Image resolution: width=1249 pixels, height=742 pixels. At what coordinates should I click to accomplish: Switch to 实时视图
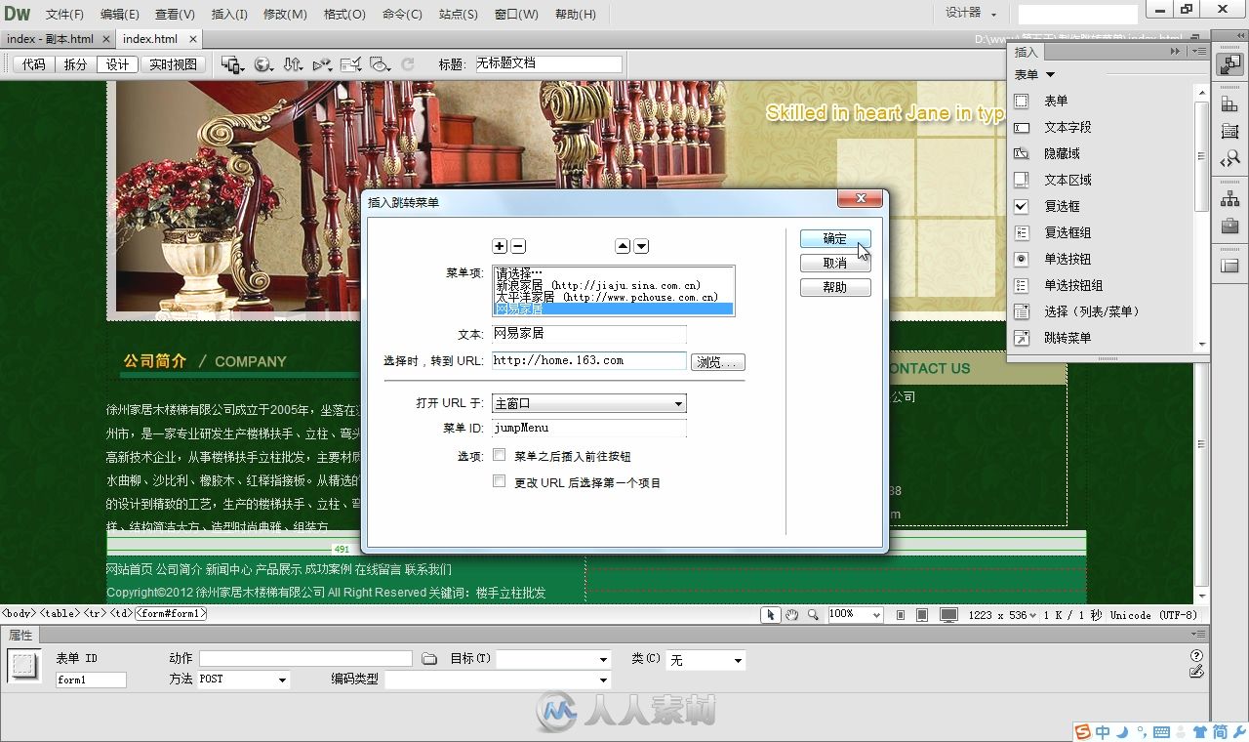pyautogui.click(x=173, y=64)
